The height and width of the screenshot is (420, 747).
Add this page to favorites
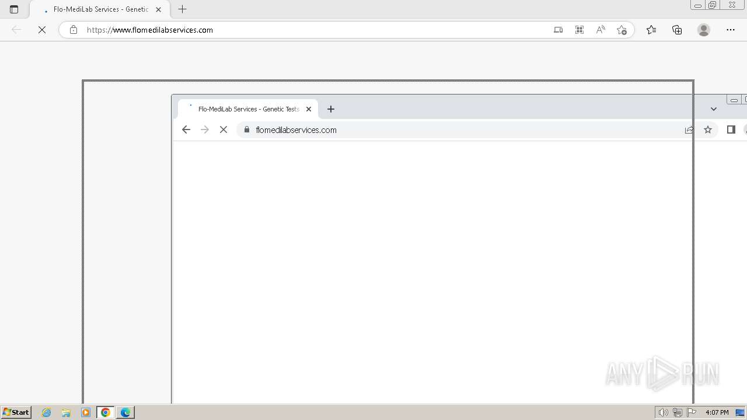click(622, 30)
